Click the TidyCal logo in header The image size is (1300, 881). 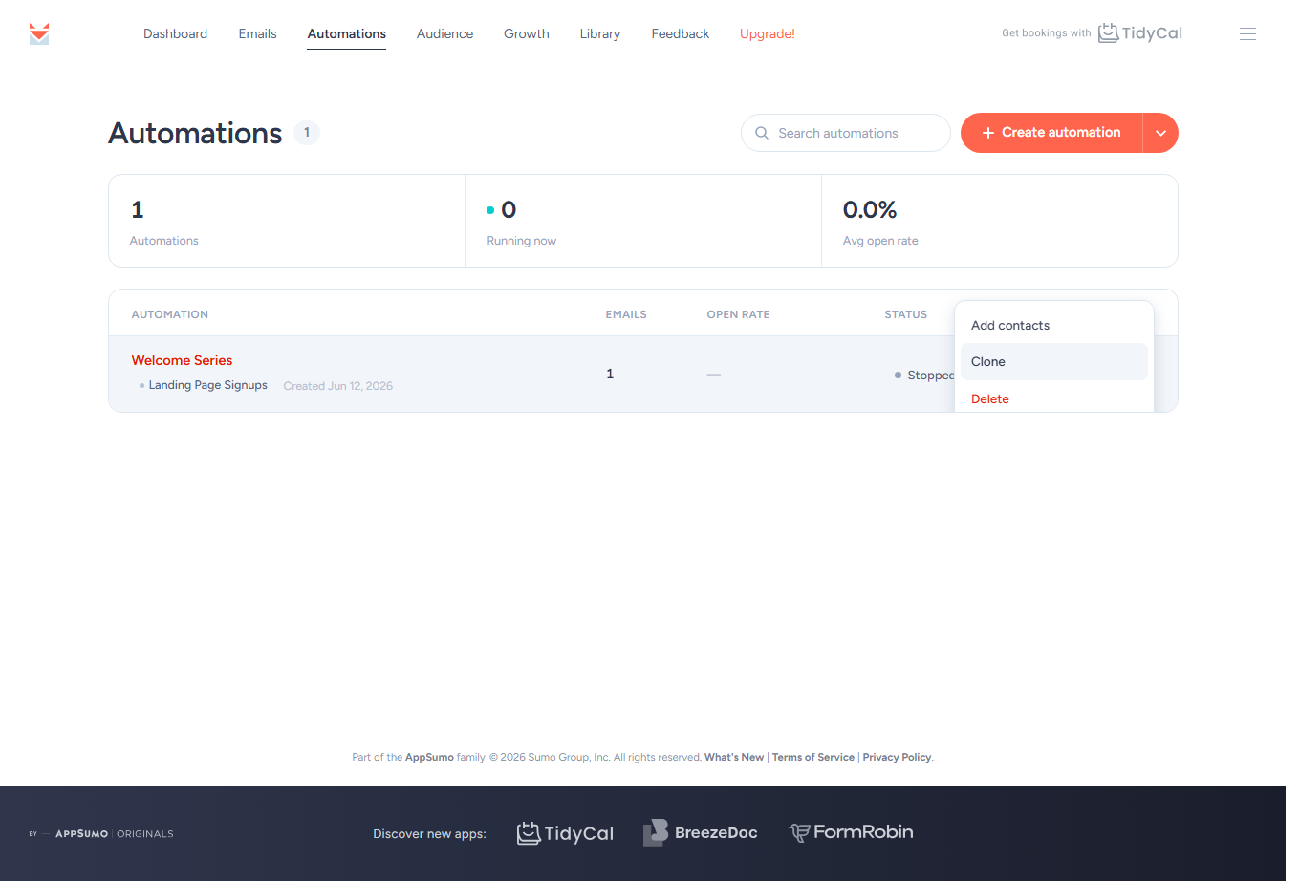1139,33
